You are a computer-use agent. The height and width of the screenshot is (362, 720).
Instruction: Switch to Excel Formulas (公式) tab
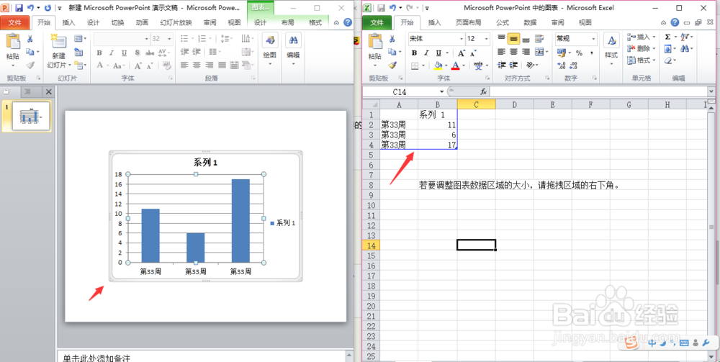click(503, 22)
